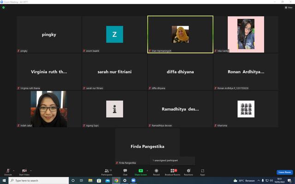This screenshot has height=184, width=295.
Task: Start recording with the Record button
Action: point(156,172)
